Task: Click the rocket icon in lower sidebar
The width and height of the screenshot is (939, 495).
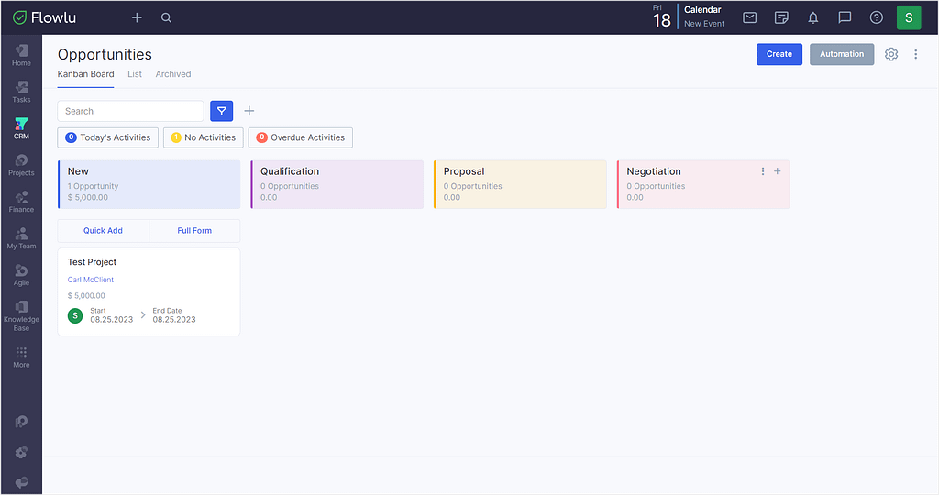Action: pyautogui.click(x=21, y=422)
